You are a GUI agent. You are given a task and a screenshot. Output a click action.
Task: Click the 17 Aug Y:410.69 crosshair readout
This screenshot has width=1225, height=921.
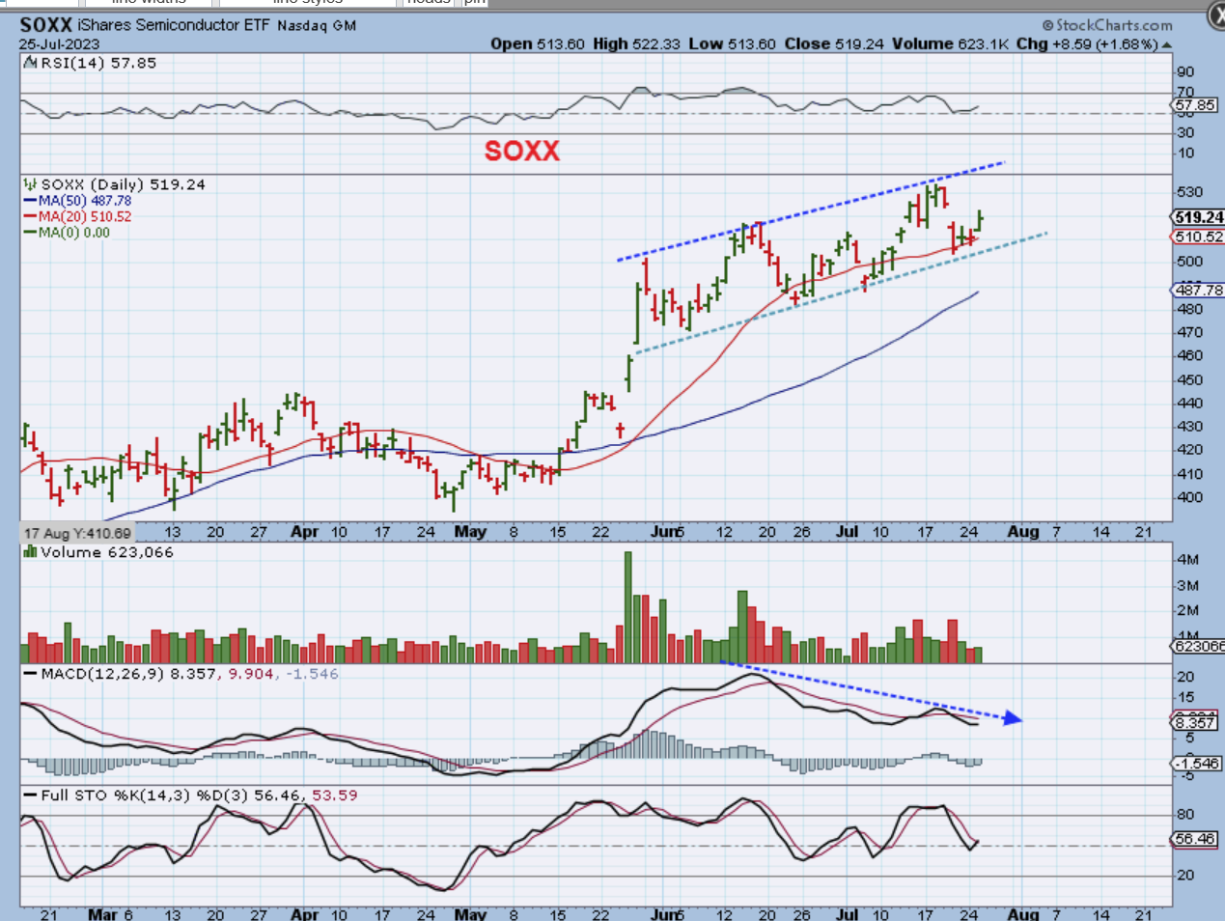[x=77, y=533]
